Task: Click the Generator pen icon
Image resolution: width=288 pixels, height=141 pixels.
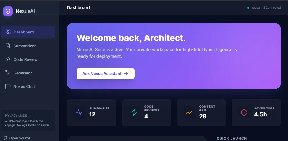Action: tap(8, 73)
